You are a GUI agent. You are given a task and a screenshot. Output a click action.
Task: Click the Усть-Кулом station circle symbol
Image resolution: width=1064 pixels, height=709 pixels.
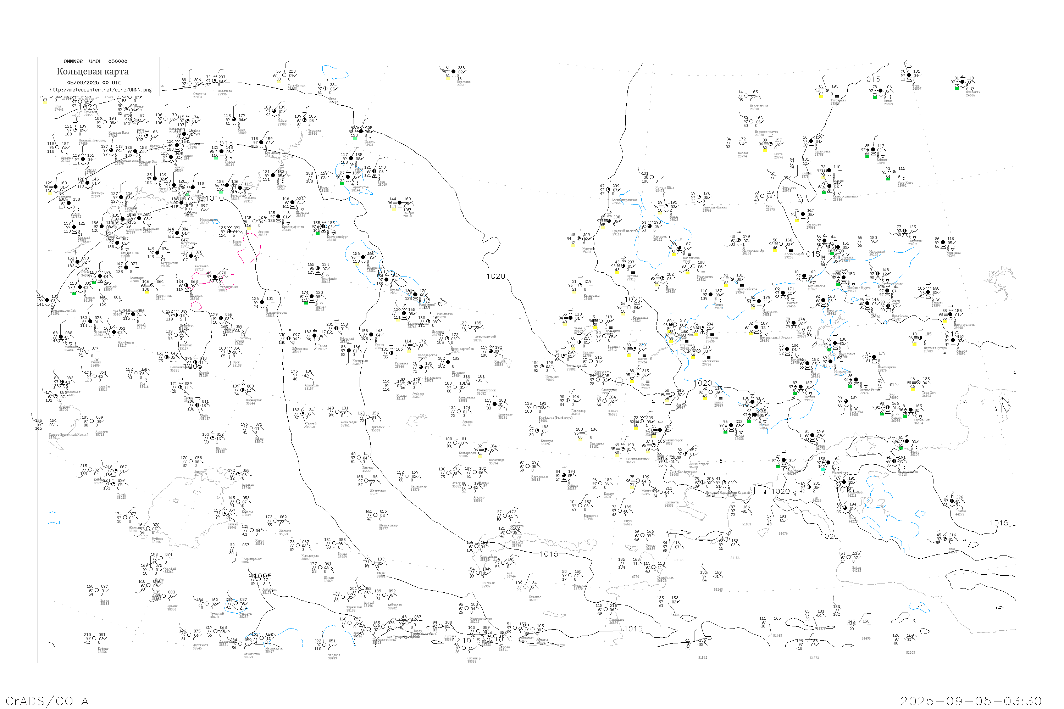(x=284, y=75)
